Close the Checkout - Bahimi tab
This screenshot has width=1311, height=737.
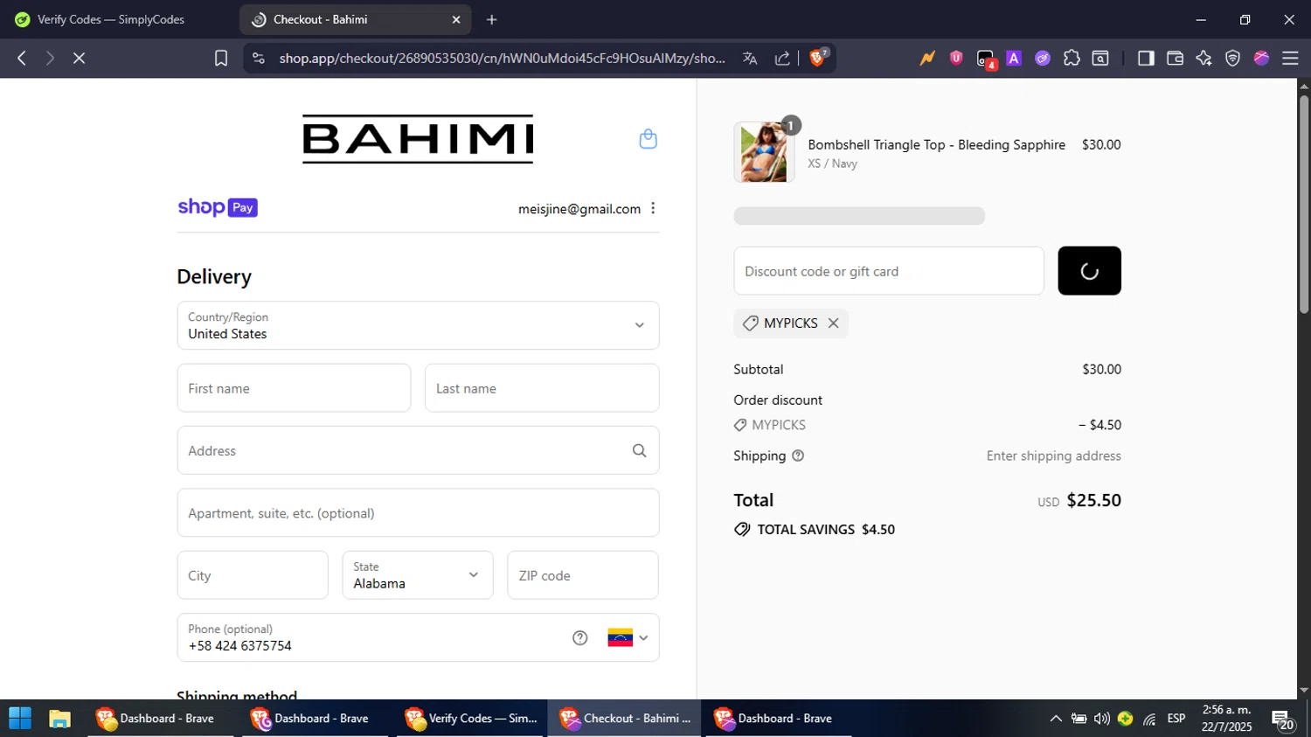[456, 19]
